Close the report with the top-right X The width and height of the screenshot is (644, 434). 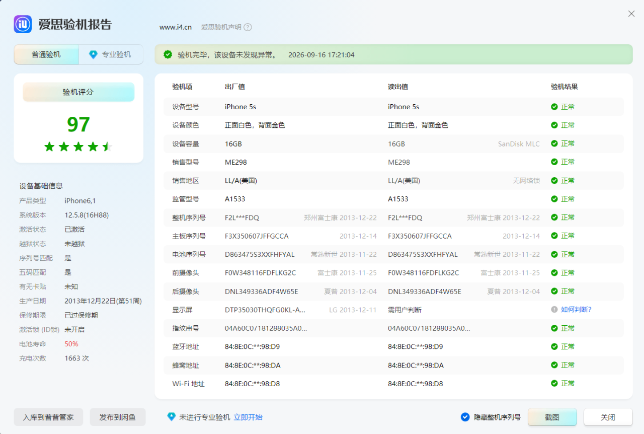(x=631, y=14)
